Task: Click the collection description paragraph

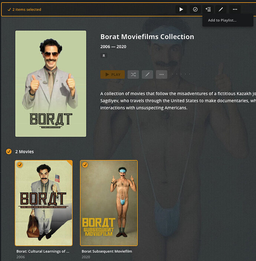Action: pos(178,101)
